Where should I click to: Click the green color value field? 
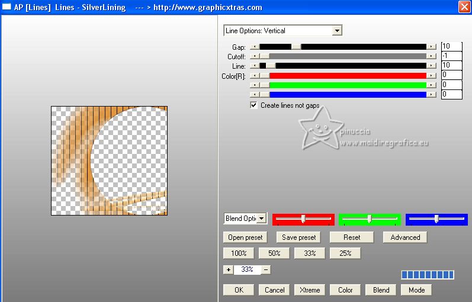coord(451,85)
